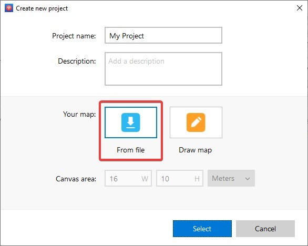Click the orange Draw map pencil icon

click(196, 122)
